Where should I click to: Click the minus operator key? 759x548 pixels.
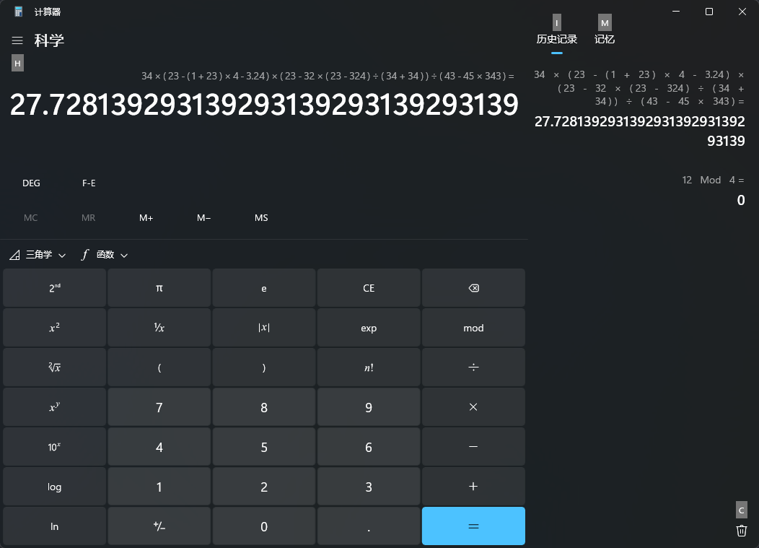tap(473, 447)
